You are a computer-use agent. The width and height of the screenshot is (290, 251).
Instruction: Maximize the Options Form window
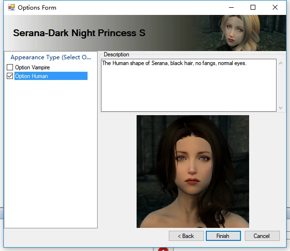[x=253, y=7]
